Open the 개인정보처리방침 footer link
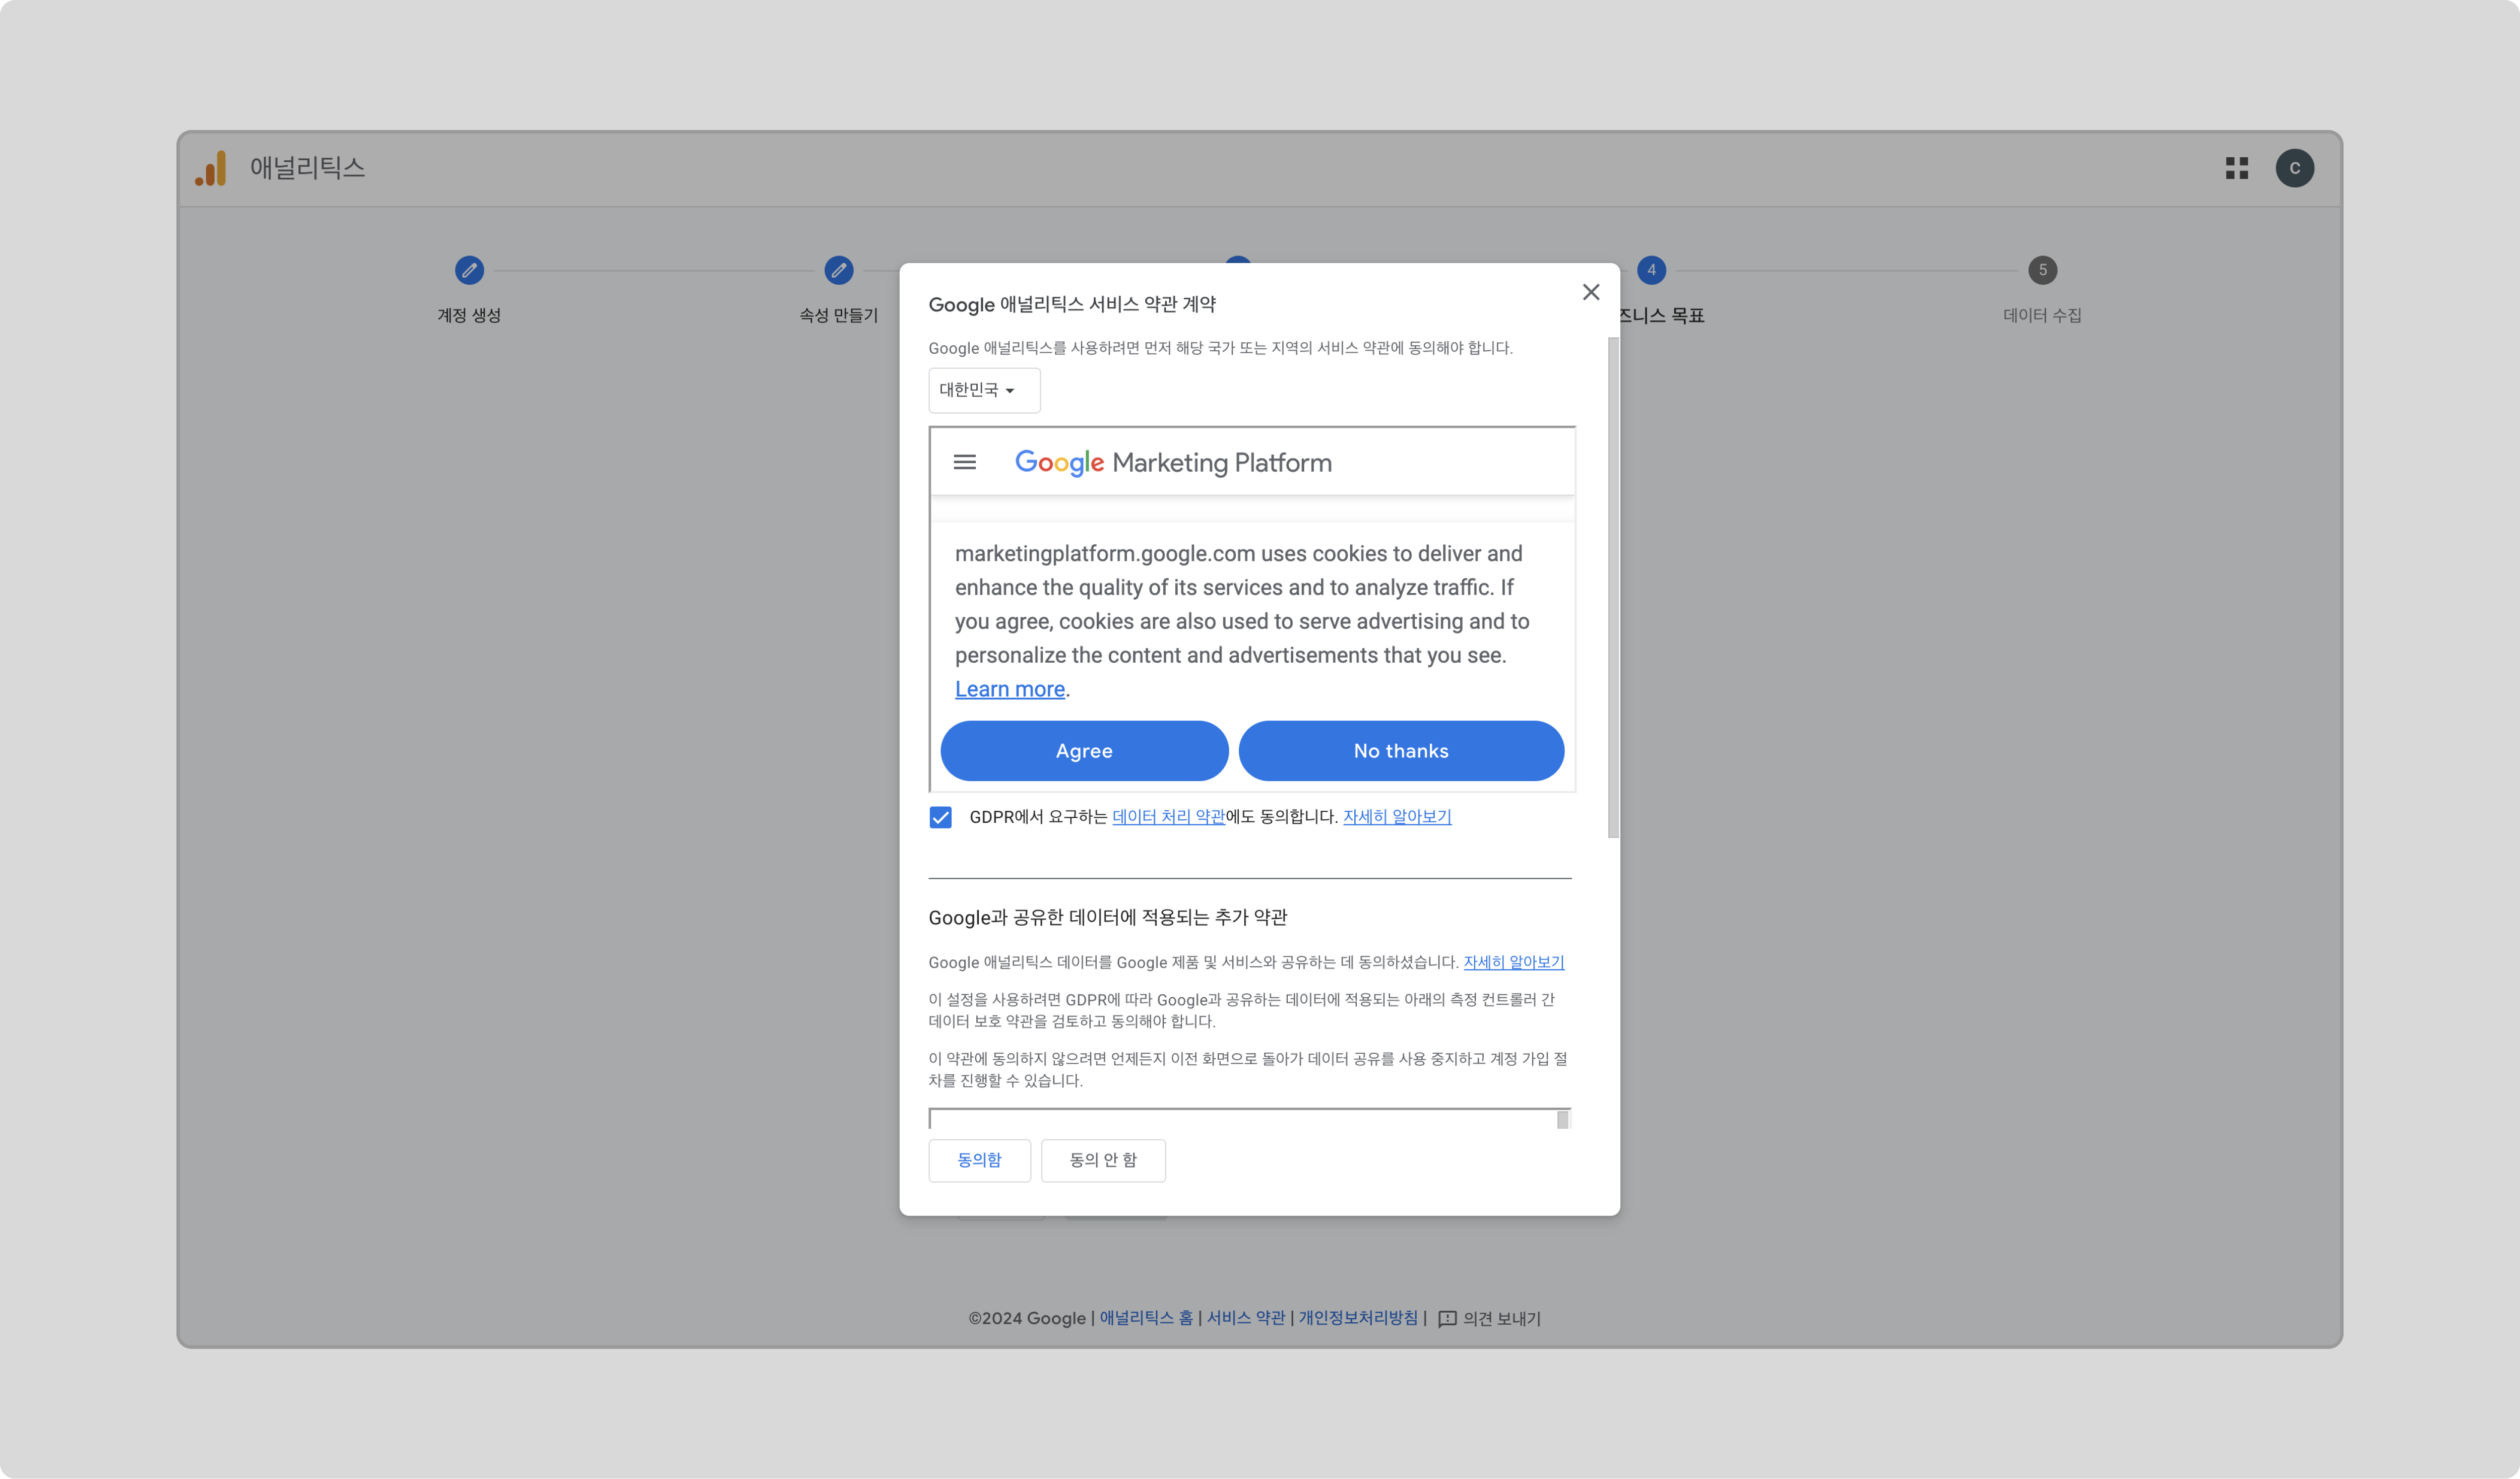Screen dimensions: 2520x1479 coord(1357,1318)
